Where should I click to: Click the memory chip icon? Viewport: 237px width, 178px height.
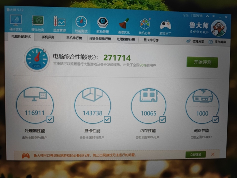(148, 95)
